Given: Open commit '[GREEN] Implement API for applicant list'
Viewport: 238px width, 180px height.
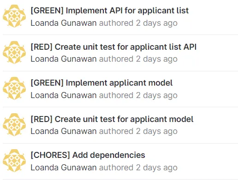Looking at the screenshot, I should [110, 11].
